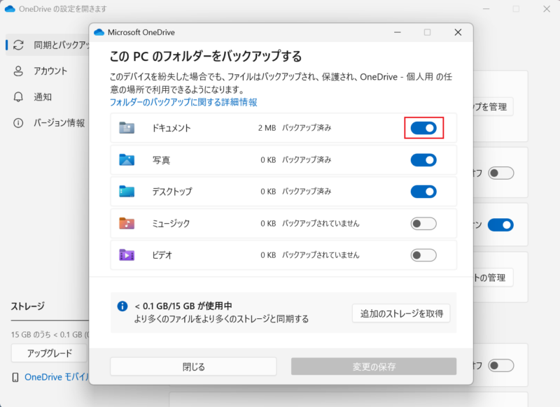
Task: Minimize the Microsoft OneDrive backup dialog
Action: click(x=398, y=32)
